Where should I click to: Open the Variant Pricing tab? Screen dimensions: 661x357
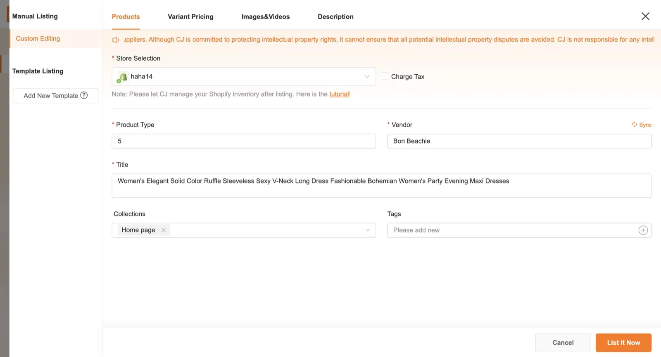click(x=190, y=17)
